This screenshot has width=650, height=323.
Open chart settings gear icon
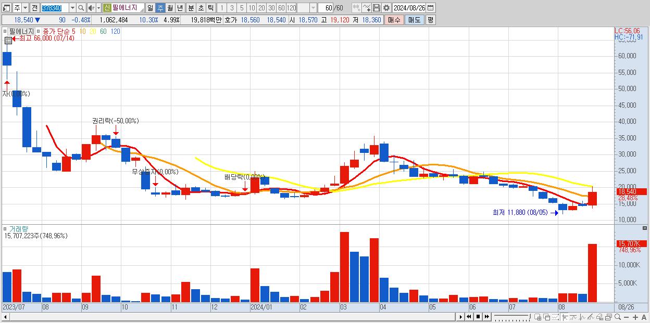386,8
